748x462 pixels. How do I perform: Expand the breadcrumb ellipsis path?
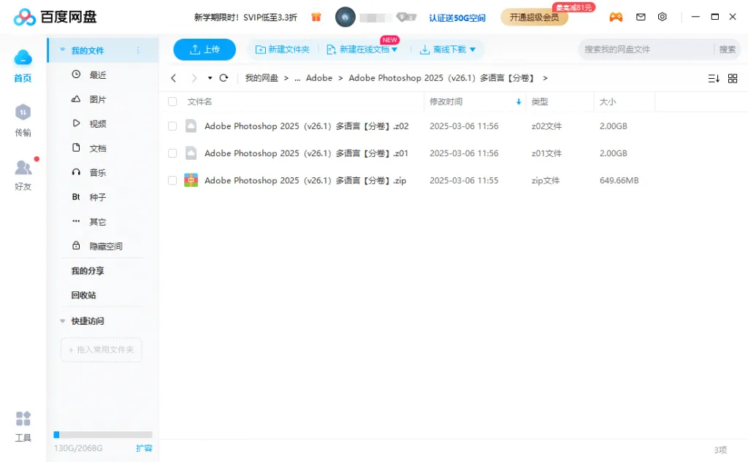tap(297, 78)
